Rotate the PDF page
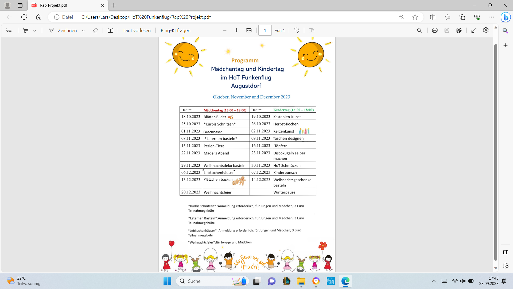The image size is (513, 289). [x=296, y=31]
